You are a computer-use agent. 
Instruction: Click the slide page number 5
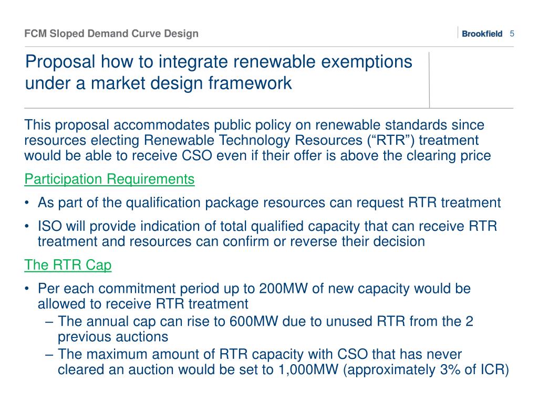512,34
